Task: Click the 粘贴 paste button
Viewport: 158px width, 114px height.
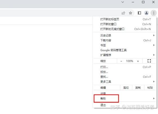Action: [150, 88]
